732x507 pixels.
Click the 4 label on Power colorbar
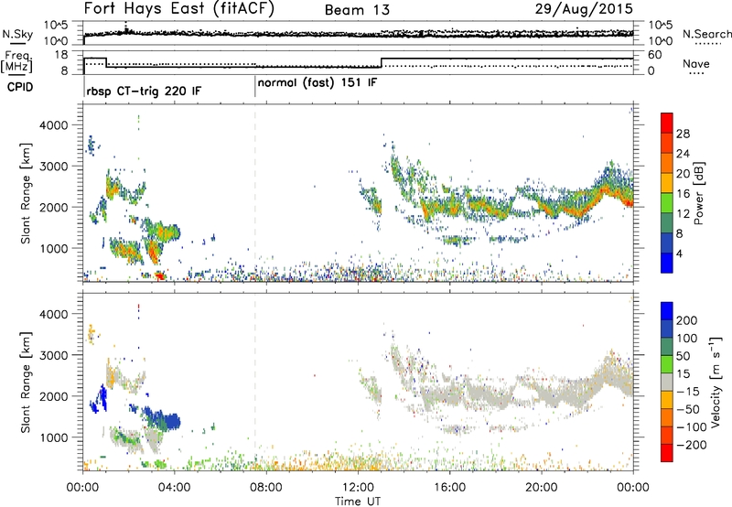coord(679,253)
